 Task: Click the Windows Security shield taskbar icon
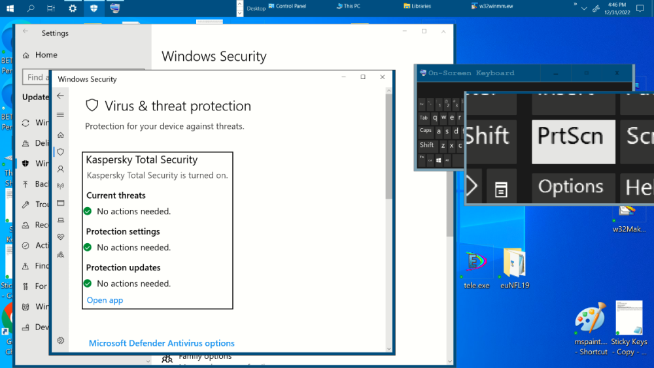coord(94,8)
